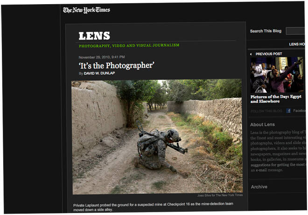Open the Previous Post link
This screenshot has width=308, height=215.
pos(269,54)
